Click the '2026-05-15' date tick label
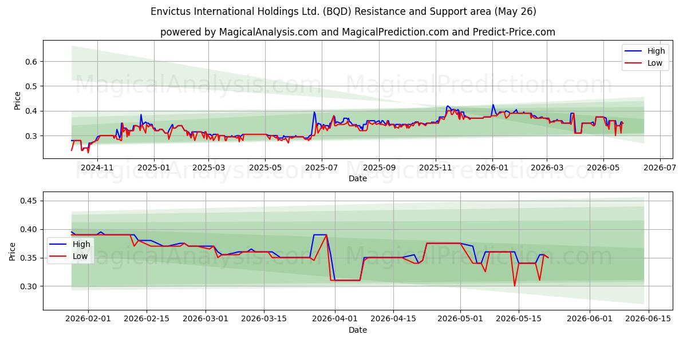Screen dimensions: 687x343 [x=519, y=320]
